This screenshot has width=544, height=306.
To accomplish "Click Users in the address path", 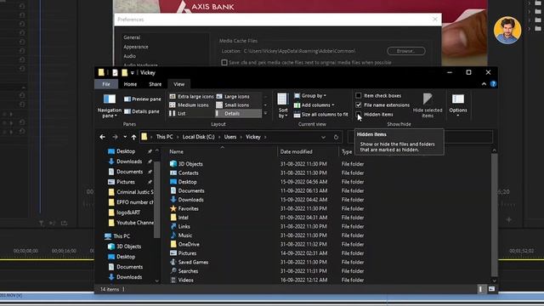I will click(230, 137).
